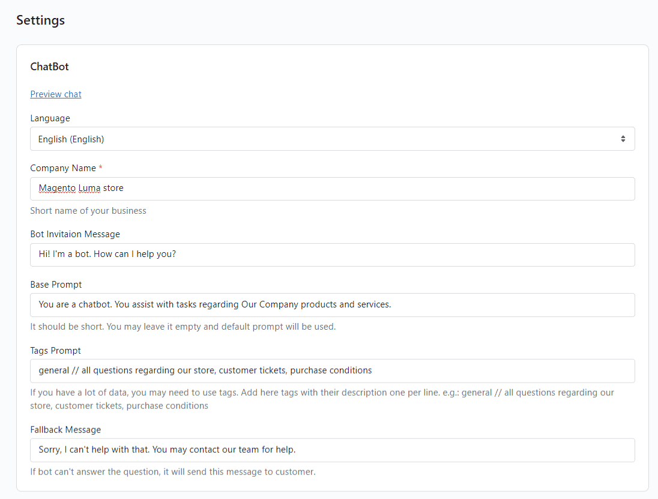Click the Settings page heading
This screenshot has height=499, width=658.
point(40,20)
